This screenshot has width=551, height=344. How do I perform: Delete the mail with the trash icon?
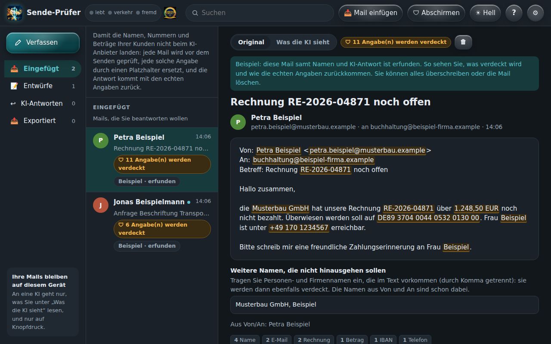463,42
